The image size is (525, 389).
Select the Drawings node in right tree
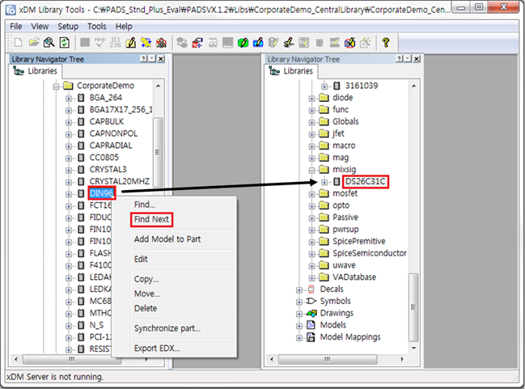(x=337, y=313)
